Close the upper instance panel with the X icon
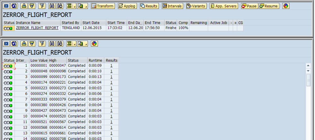This screenshot has width=315, height=140. pos(6,6)
